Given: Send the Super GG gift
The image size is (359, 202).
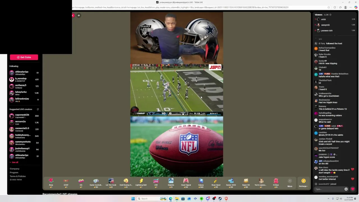Looking at the screenshot, I should (x=246, y=182).
